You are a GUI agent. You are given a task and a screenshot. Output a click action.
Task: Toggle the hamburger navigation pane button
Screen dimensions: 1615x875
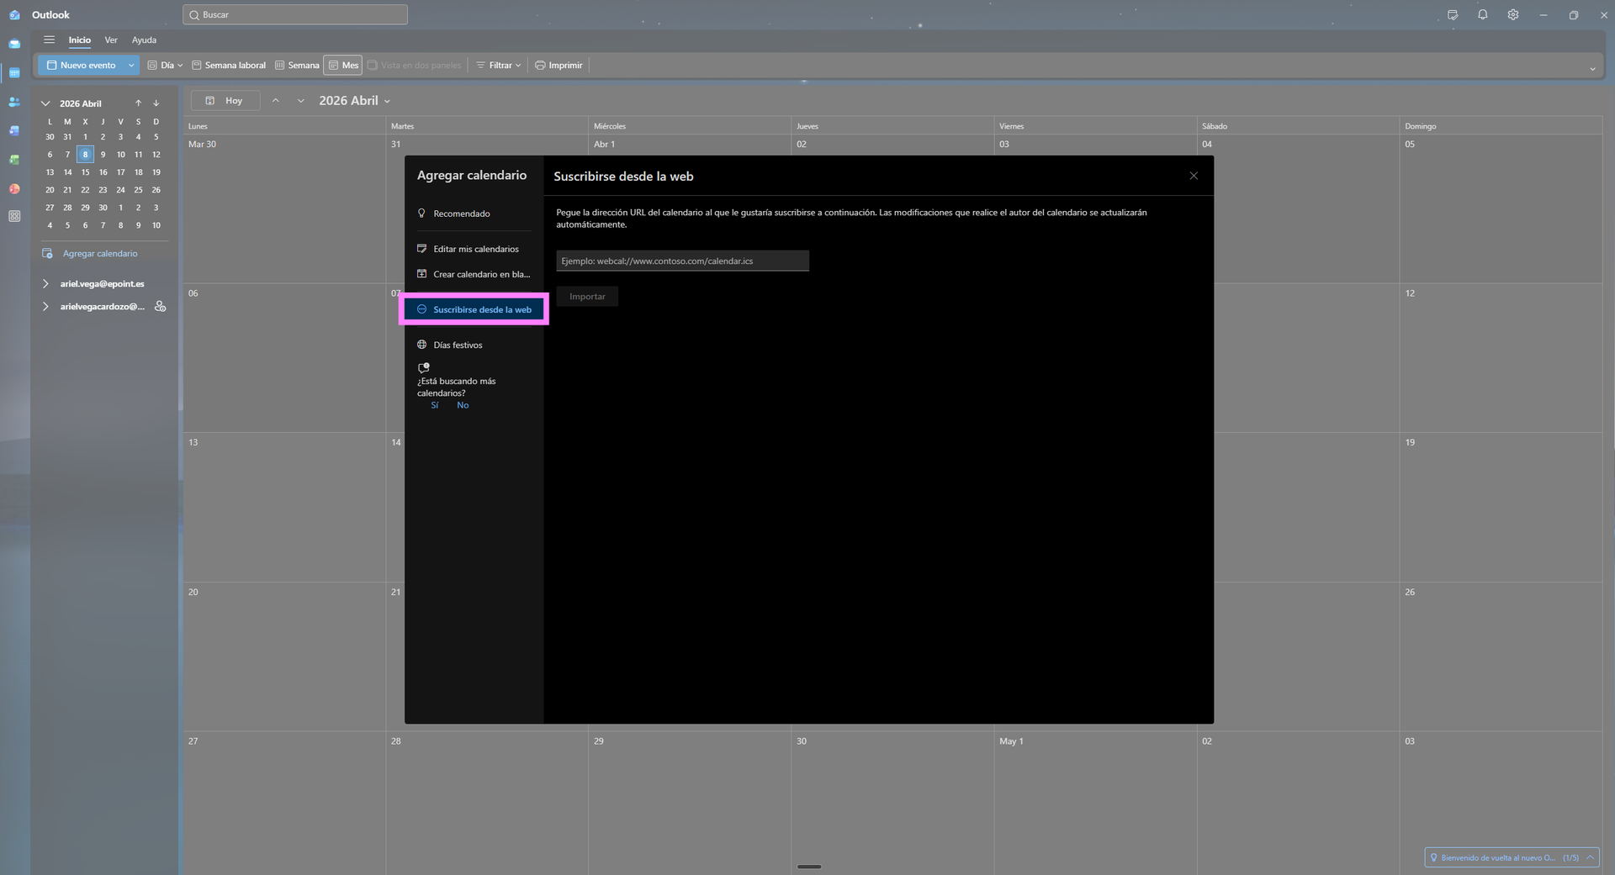click(50, 40)
